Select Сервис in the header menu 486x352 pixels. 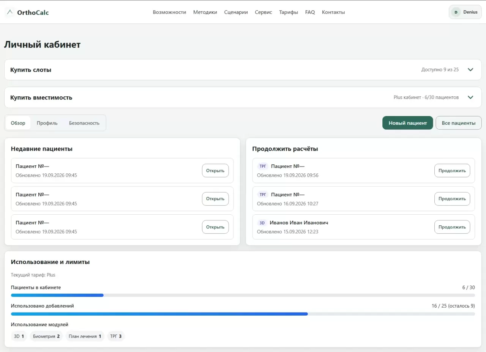point(264,12)
